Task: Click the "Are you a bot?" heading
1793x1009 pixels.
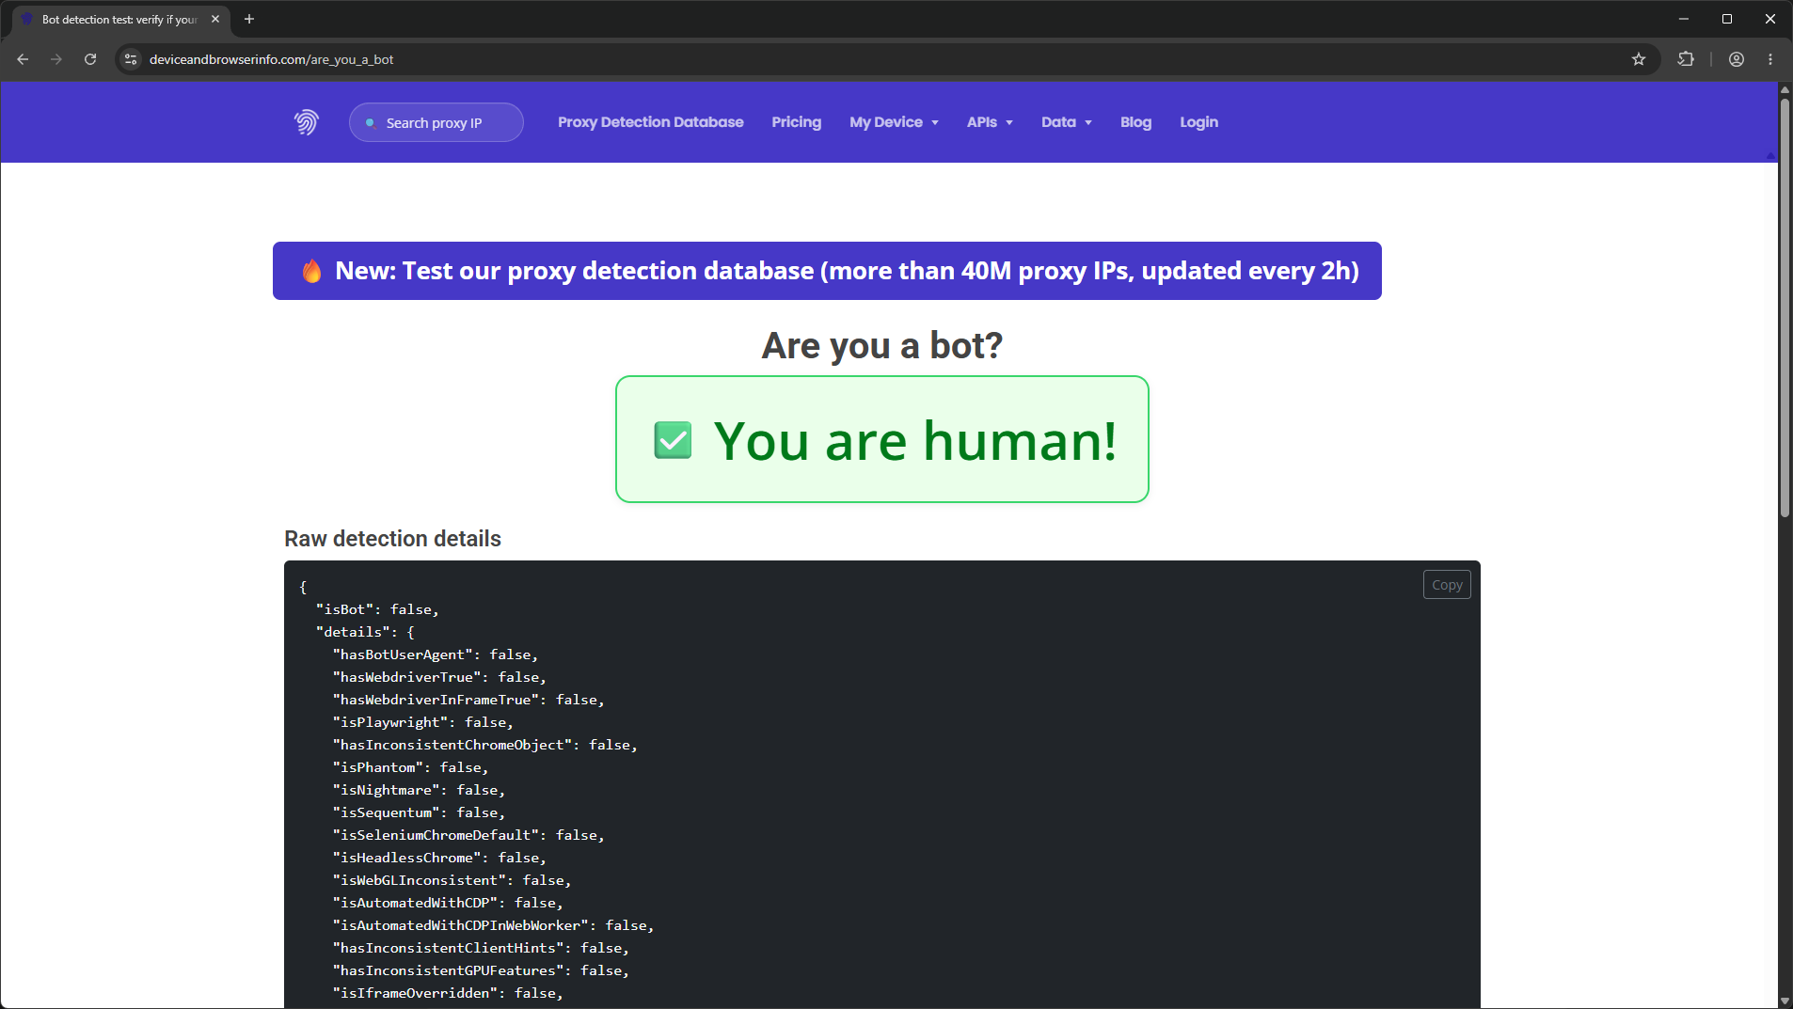Action: pos(881,346)
